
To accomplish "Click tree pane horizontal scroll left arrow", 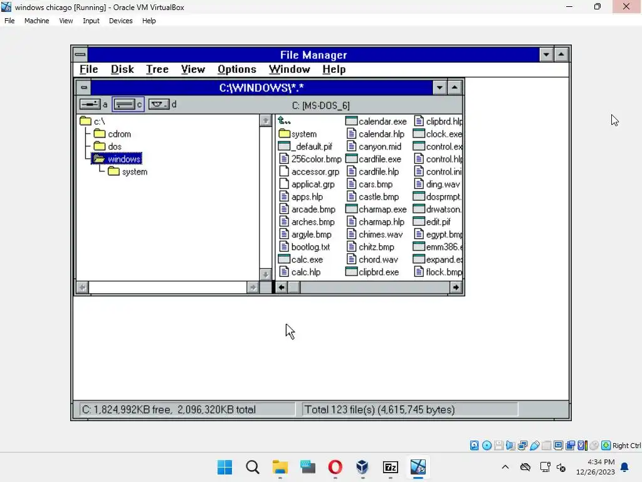I will click(82, 287).
